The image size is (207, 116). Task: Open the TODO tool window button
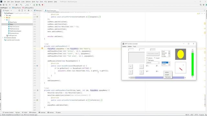(x=25, y=112)
